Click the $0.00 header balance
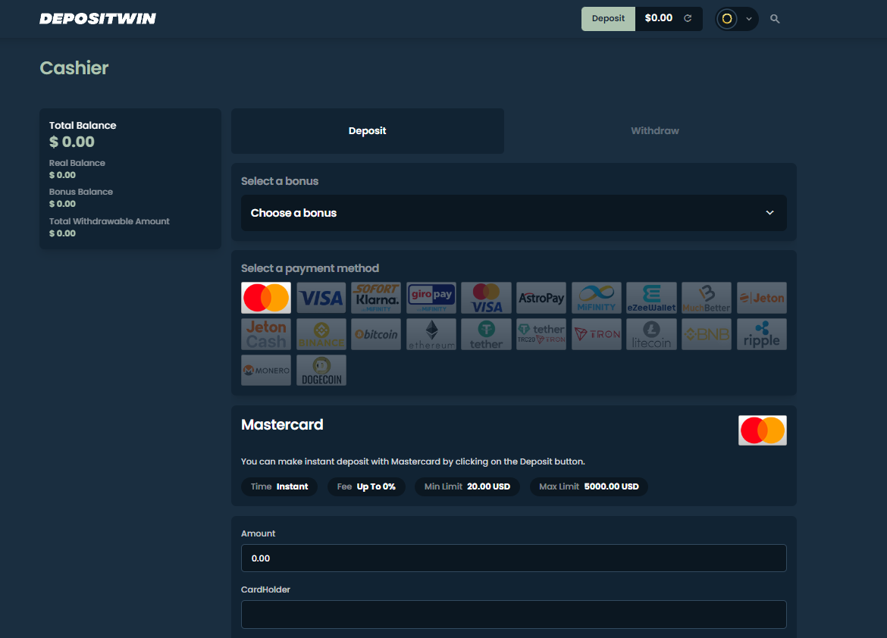Viewport: 887px width, 638px height. click(x=659, y=18)
